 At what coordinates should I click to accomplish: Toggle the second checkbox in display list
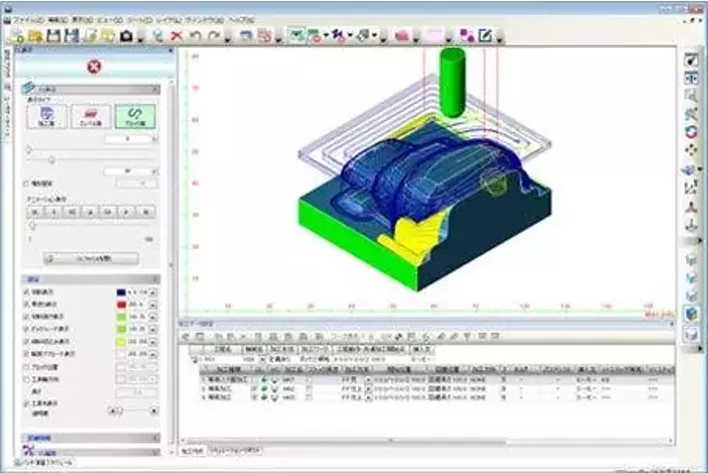[25, 304]
